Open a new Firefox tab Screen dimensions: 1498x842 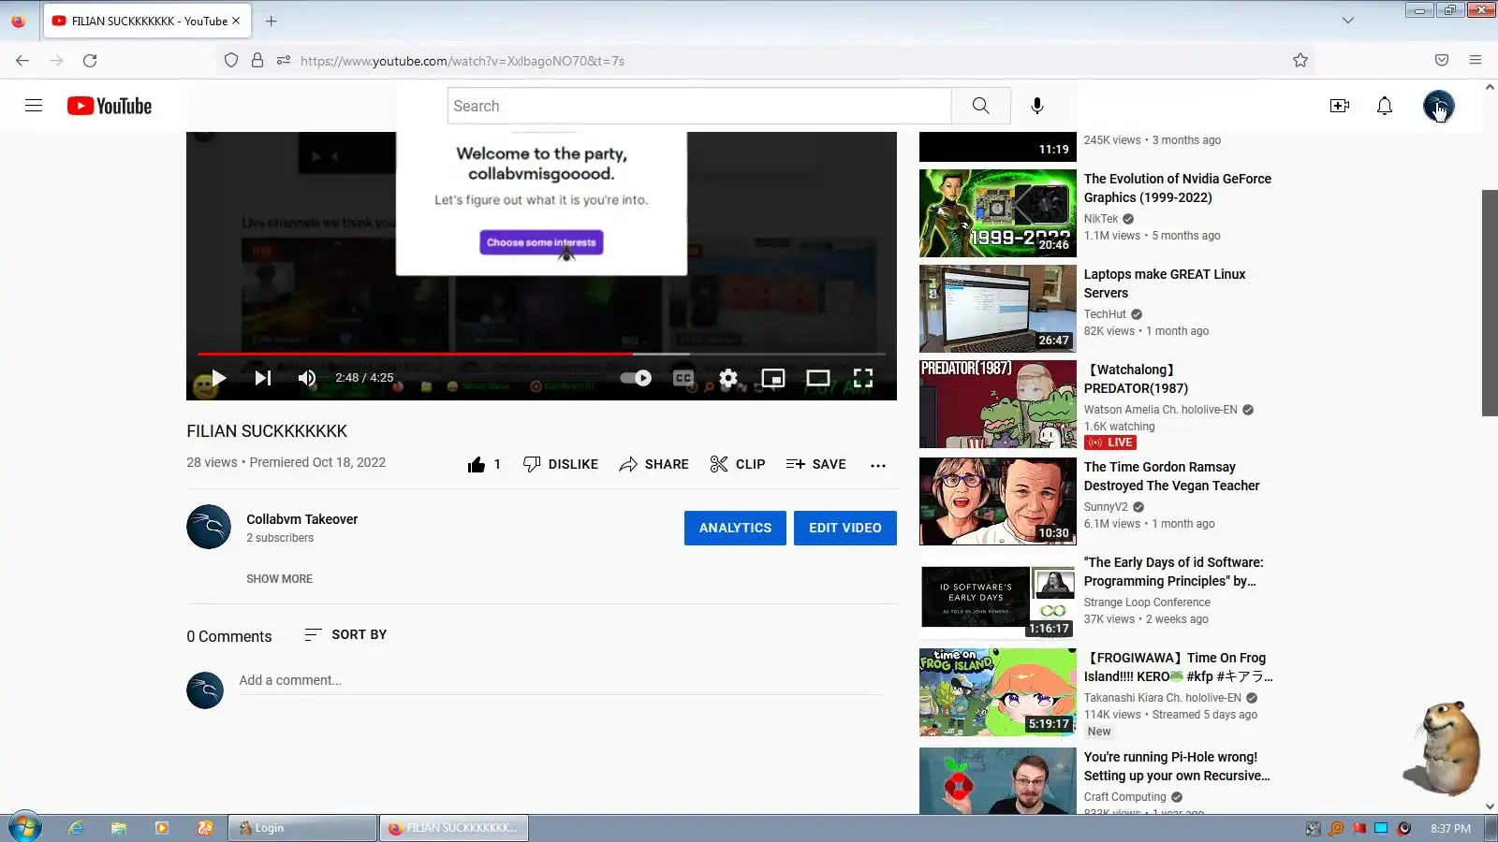(272, 21)
